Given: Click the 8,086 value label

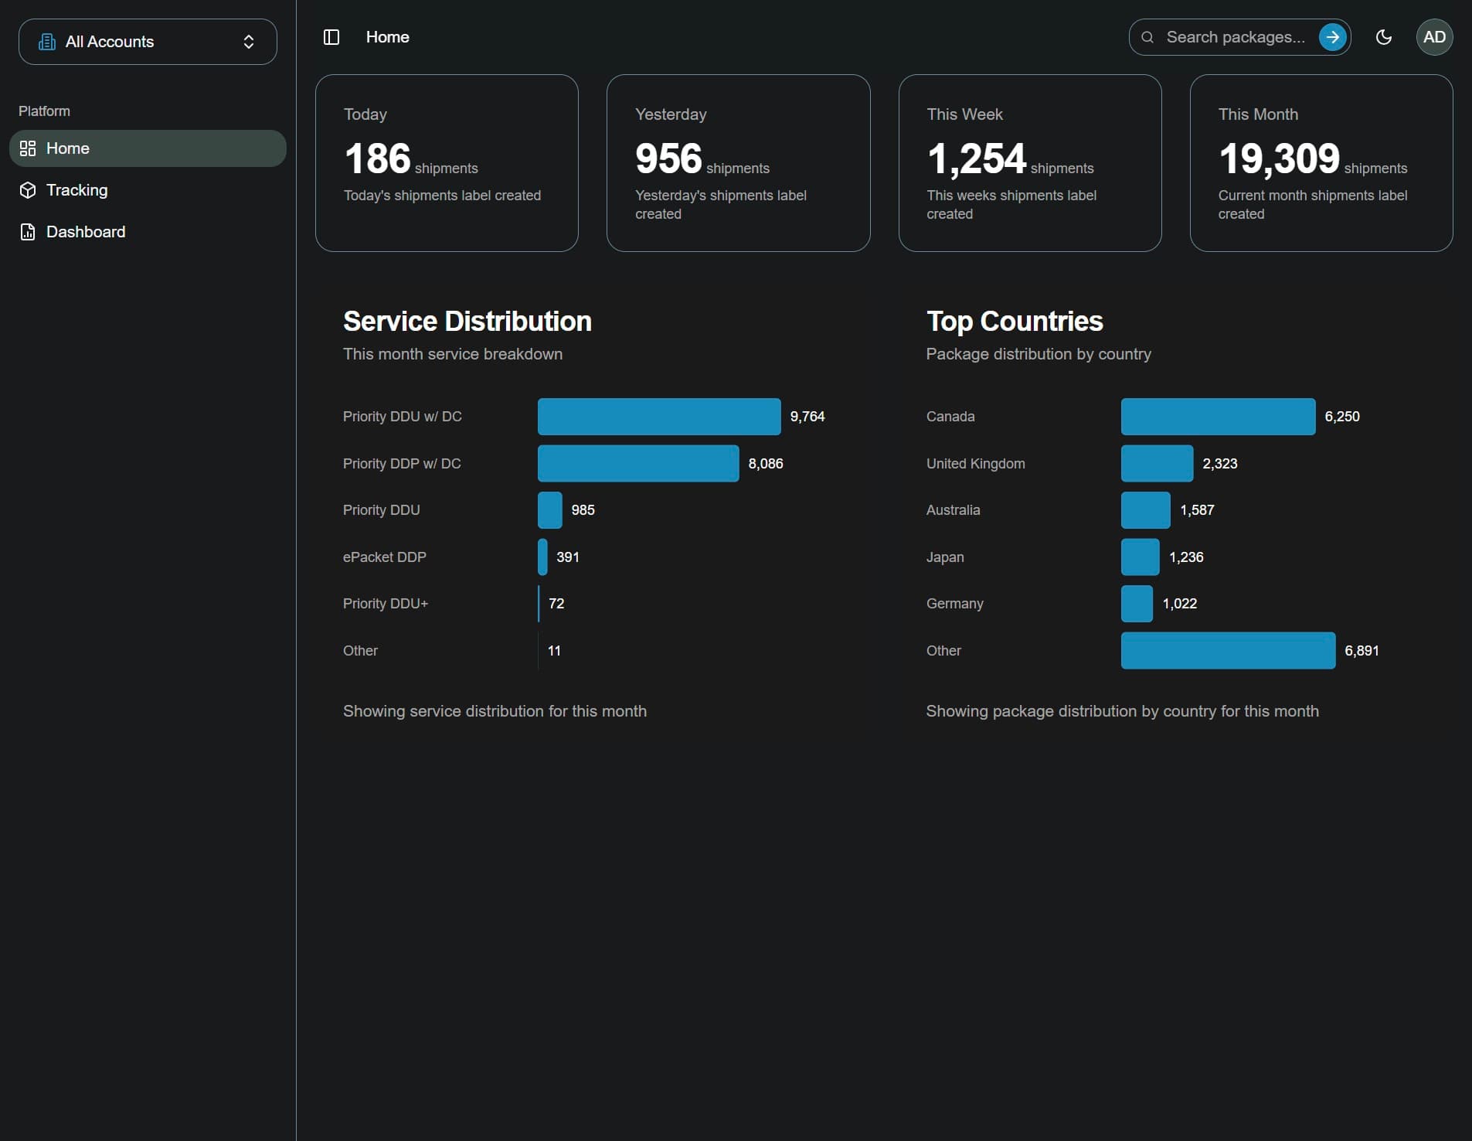Looking at the screenshot, I should (x=766, y=464).
